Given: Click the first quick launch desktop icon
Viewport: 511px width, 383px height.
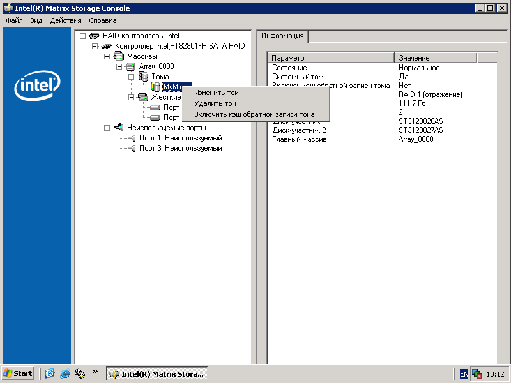Looking at the screenshot, I should 50,373.
